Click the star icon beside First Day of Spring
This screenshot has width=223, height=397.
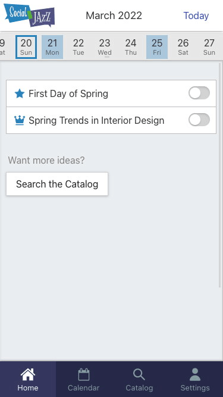(x=20, y=93)
